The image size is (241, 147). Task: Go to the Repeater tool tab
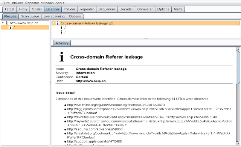[87, 9]
